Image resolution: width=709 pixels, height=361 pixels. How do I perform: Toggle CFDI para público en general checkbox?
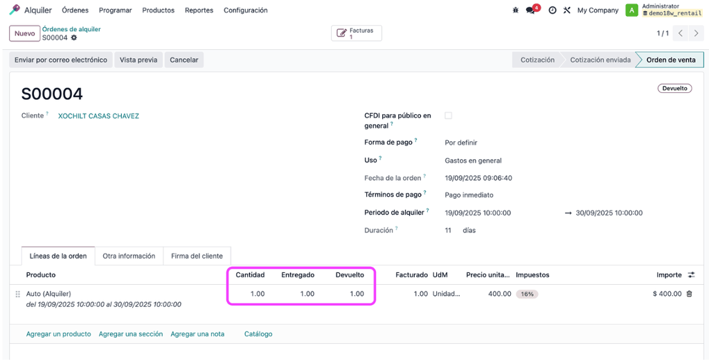448,116
